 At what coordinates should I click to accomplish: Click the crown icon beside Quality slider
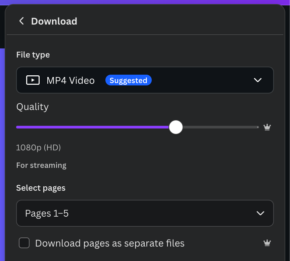point(267,127)
